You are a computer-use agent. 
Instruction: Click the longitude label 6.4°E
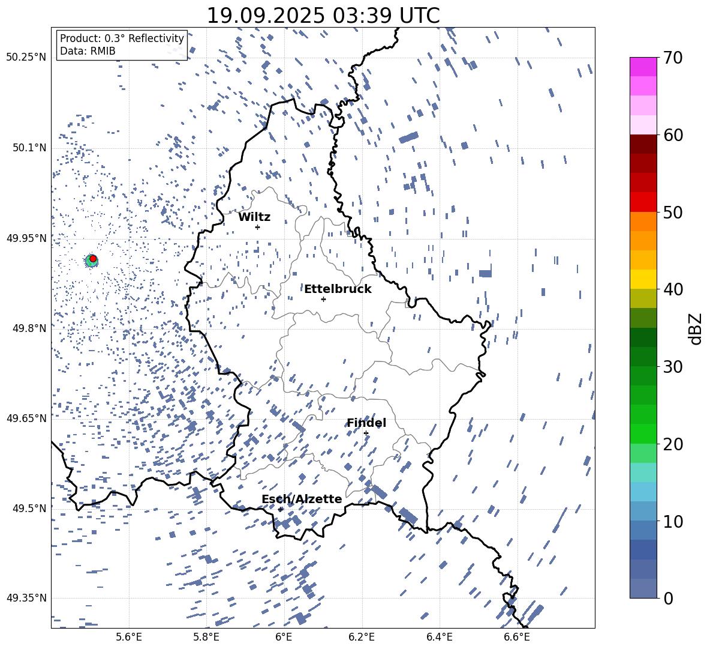[439, 637]
